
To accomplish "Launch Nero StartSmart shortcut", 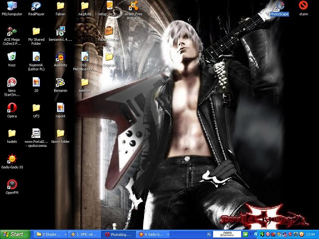I will [x=12, y=87].
